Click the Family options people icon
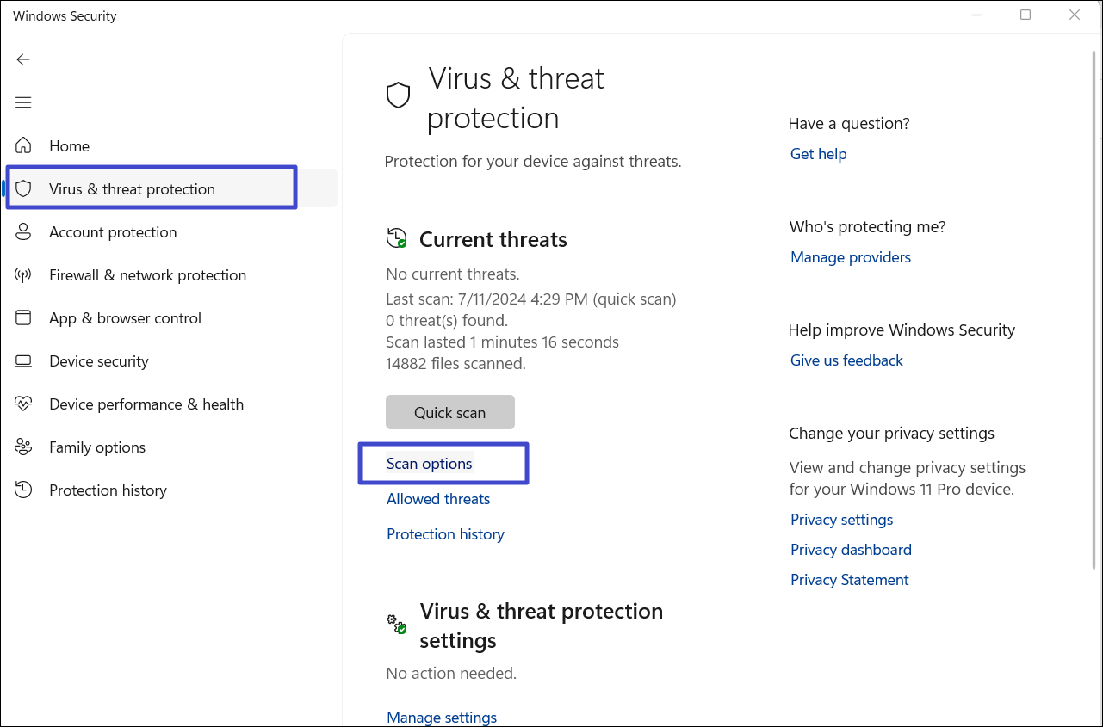 click(x=23, y=447)
